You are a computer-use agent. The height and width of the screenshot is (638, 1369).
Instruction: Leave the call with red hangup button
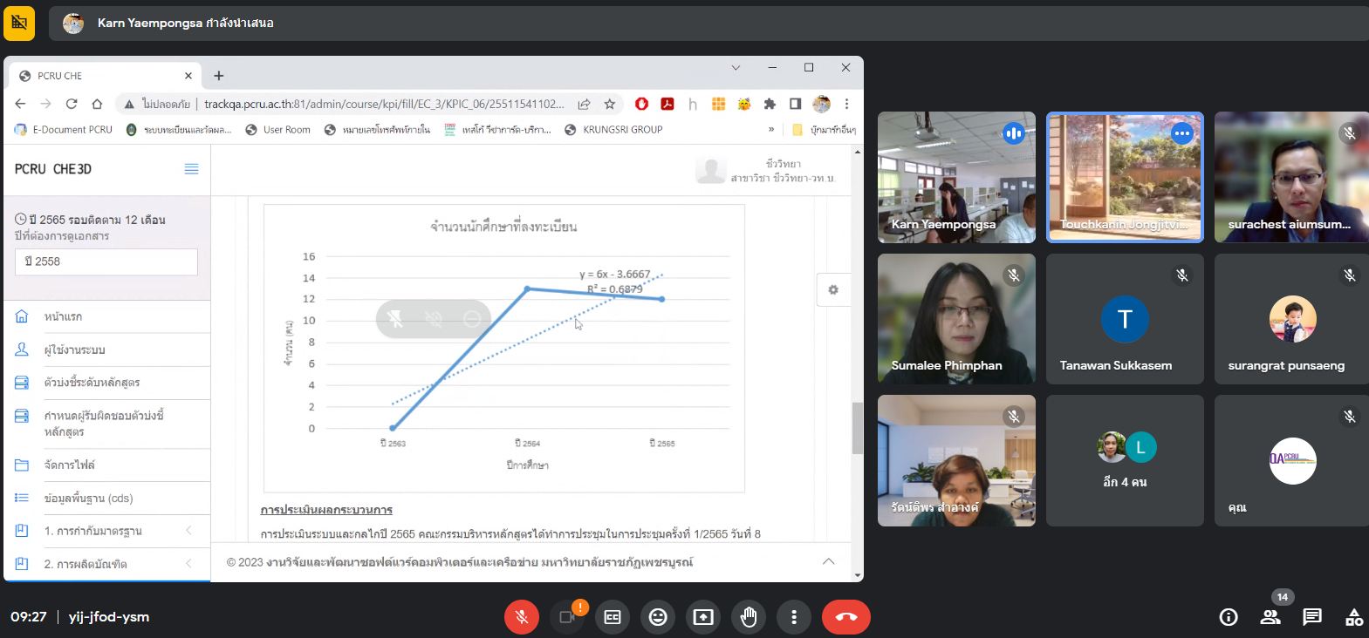(845, 617)
